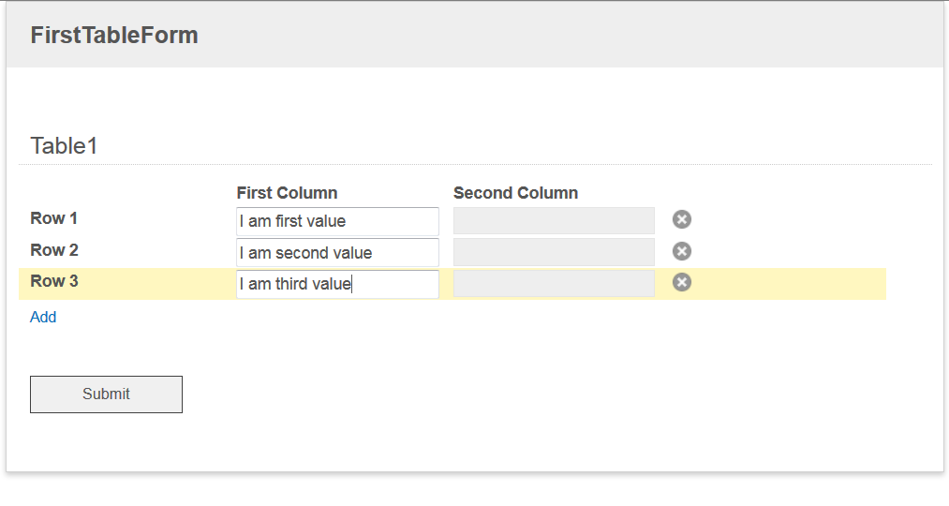Viewport: 949px width, 506px height.
Task: Click the Row 2 Second Column field
Action: coord(554,252)
